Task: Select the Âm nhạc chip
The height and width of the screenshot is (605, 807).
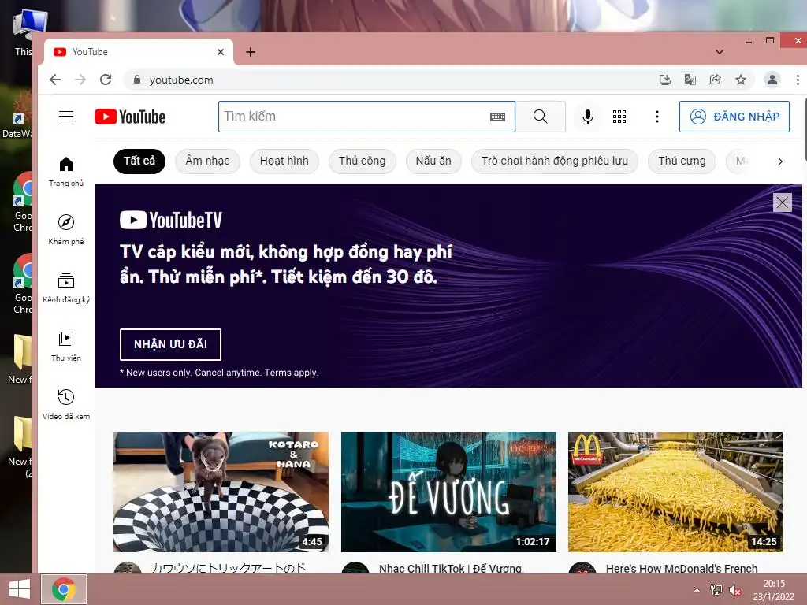Action: point(207,161)
